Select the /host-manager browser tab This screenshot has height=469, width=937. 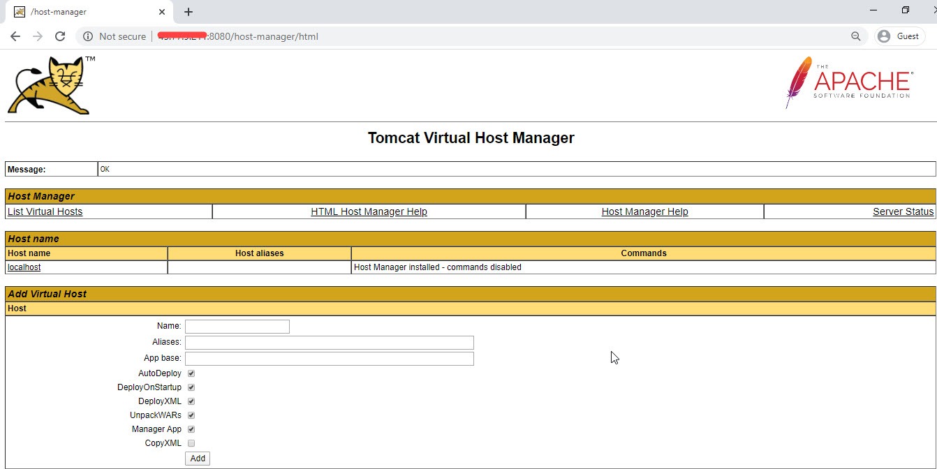89,12
